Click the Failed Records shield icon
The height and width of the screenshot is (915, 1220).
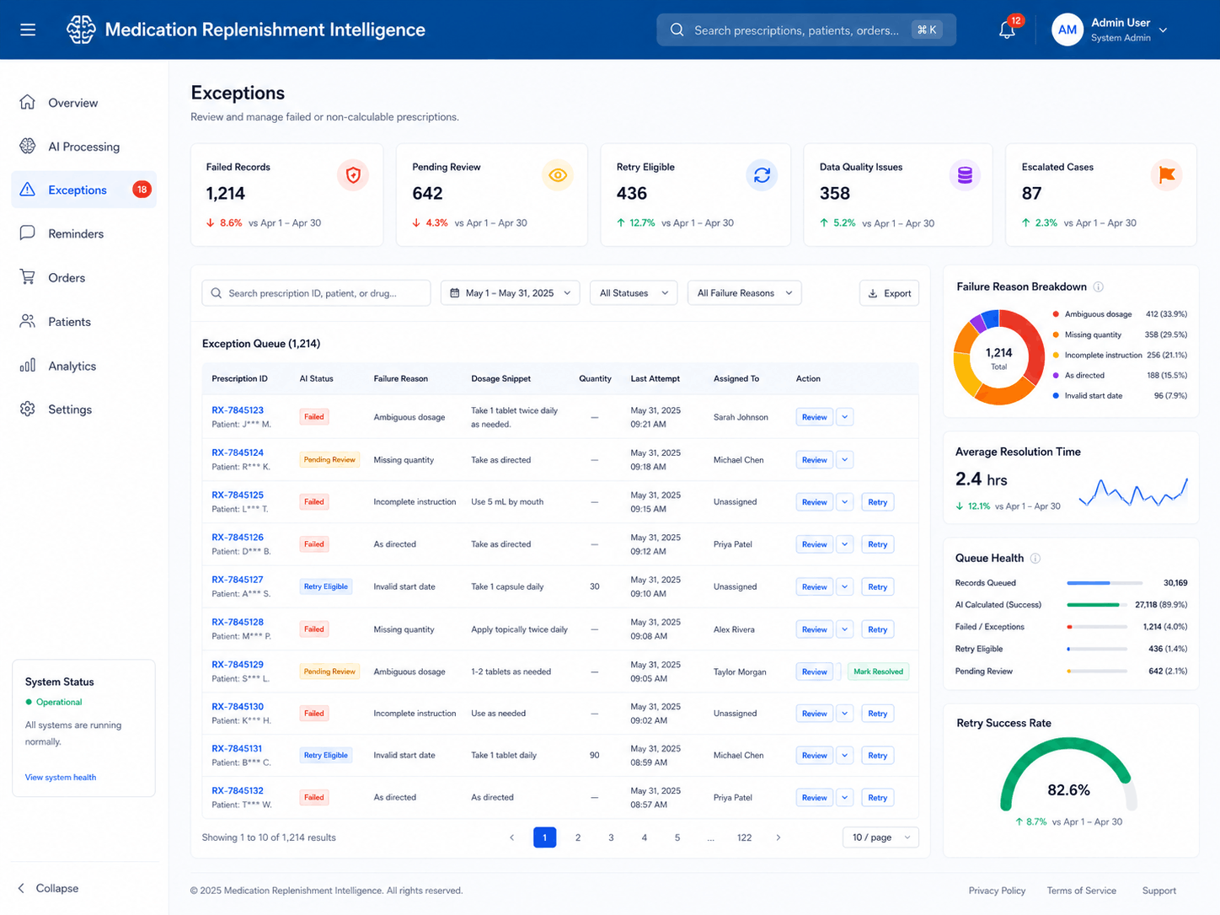click(353, 175)
